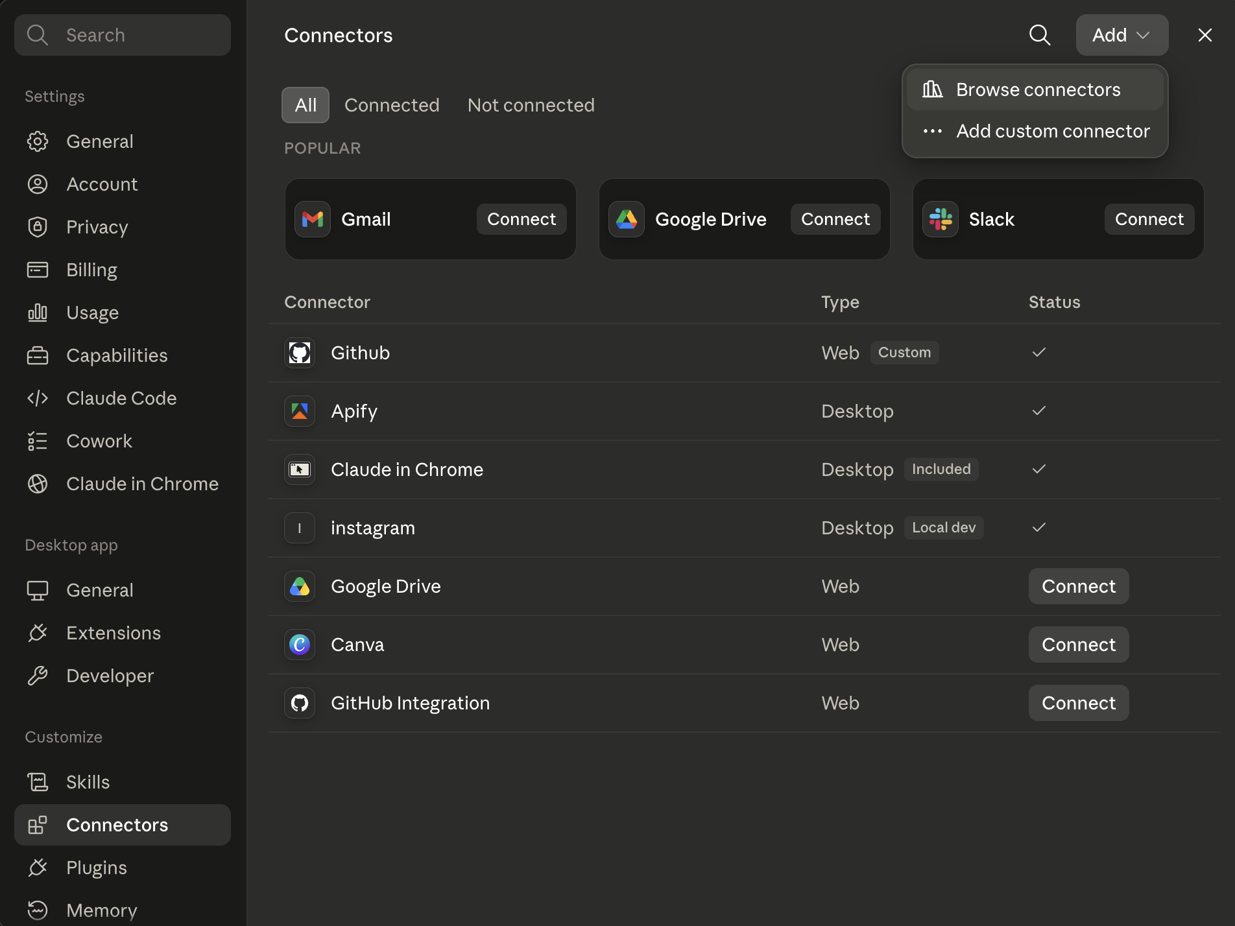The image size is (1235, 926).
Task: Click the Google Drive logo in the table row
Action: pyautogui.click(x=300, y=586)
